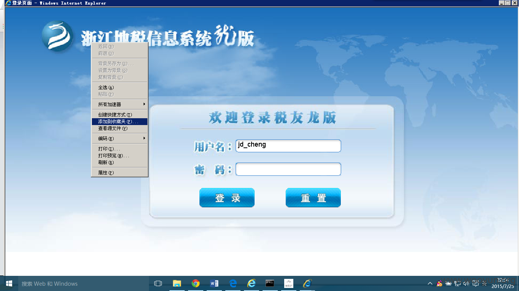Click the 登录 button

pyautogui.click(x=227, y=198)
